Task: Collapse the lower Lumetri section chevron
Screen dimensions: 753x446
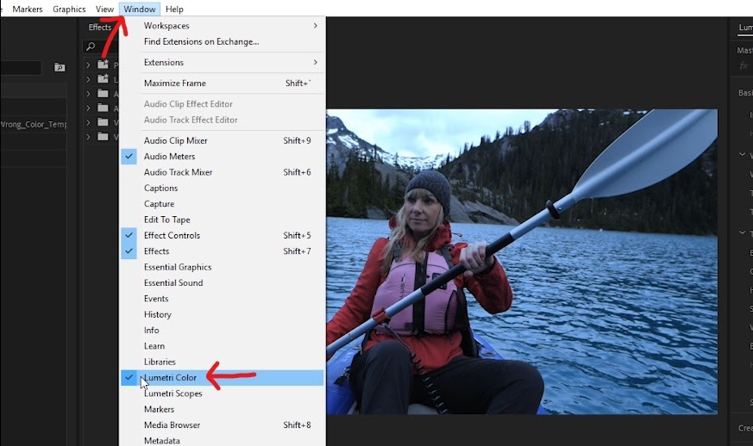Action: tap(742, 232)
